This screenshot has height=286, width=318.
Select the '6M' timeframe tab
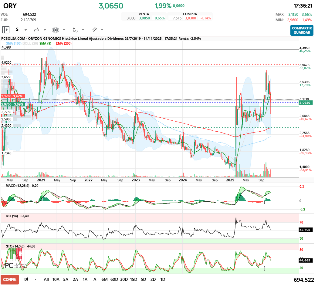point(105,279)
